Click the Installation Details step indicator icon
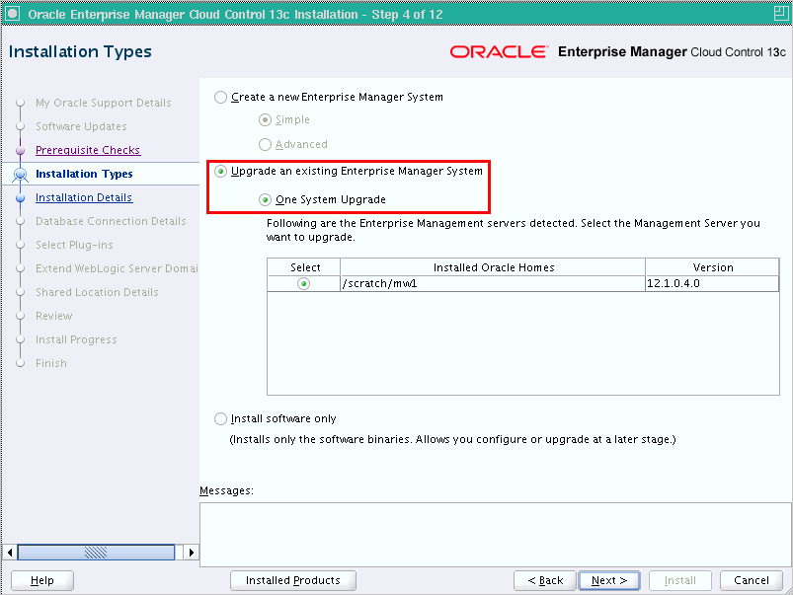793x595 pixels. (22, 197)
